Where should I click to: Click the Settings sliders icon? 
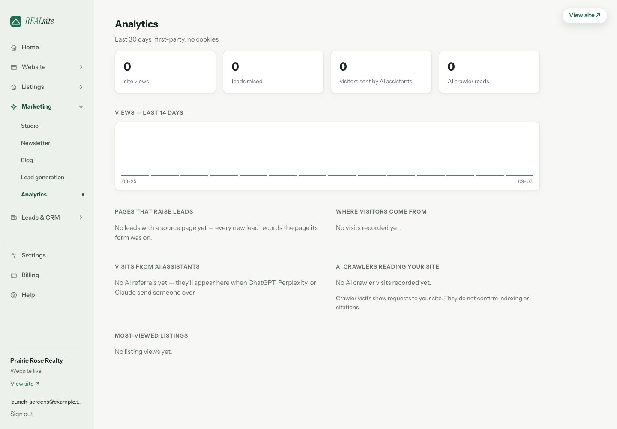pos(14,256)
